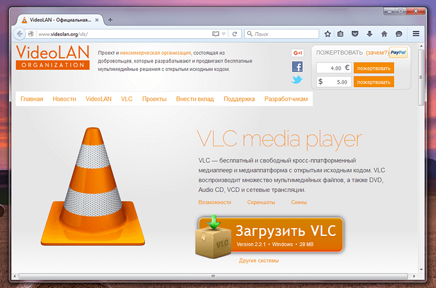Click the Firefox back arrow button
The width and height of the screenshot is (436, 288).
pyautogui.click(x=21, y=34)
